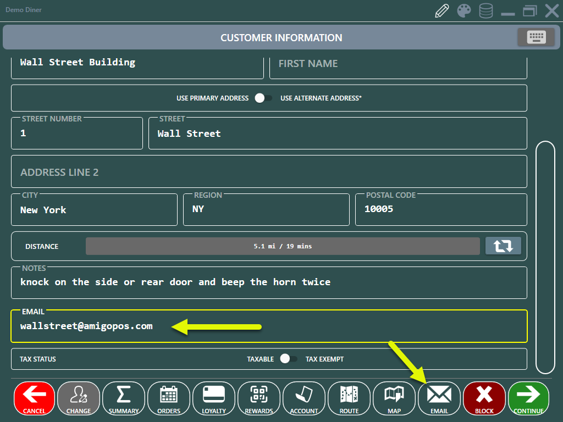Click the pencil edit icon in title bar
Screen dimensions: 563x422
442,11
